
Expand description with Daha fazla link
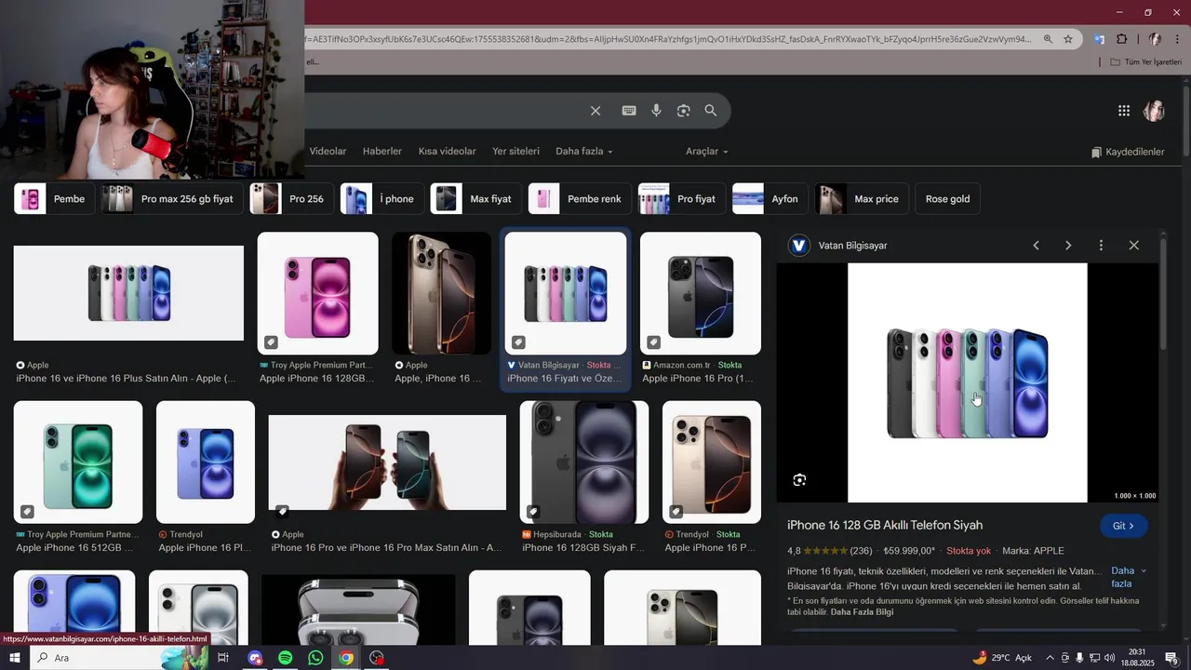(x=1129, y=577)
